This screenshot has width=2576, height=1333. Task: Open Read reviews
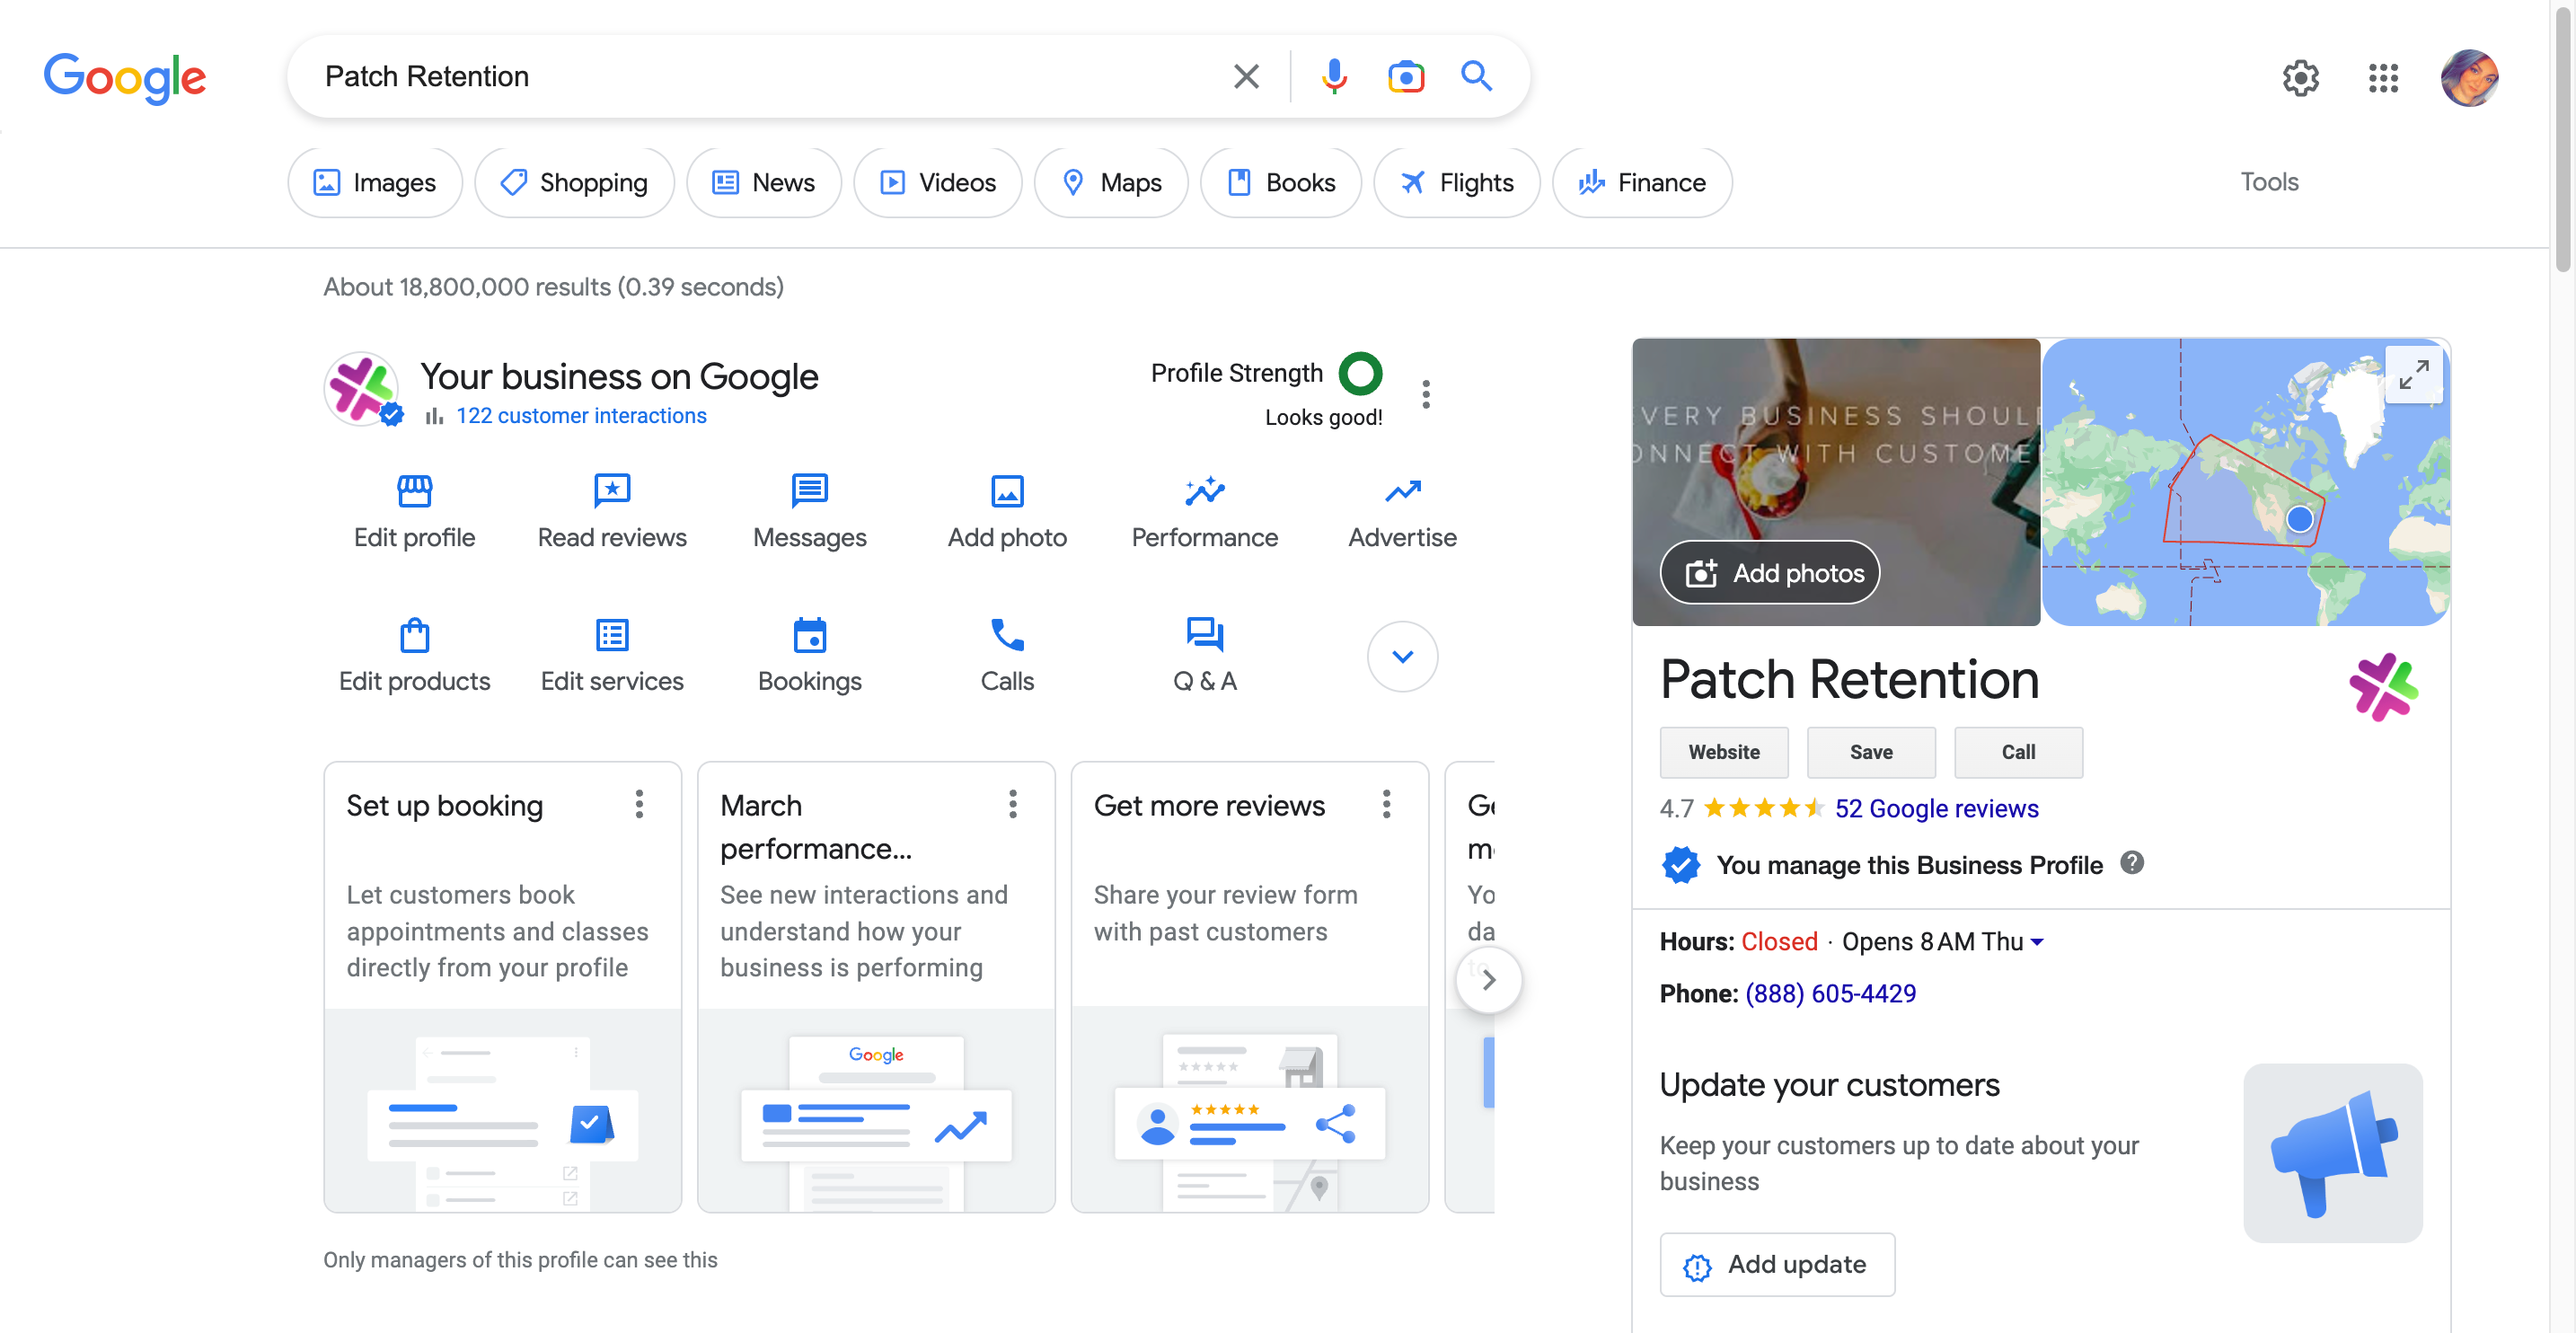612,512
